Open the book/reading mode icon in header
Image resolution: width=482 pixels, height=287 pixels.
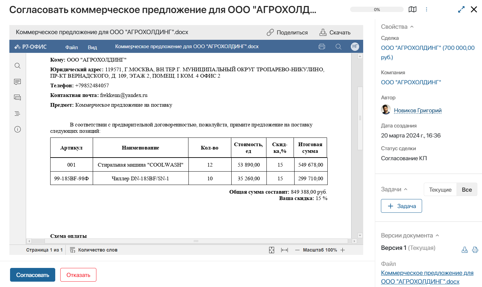point(412,9)
